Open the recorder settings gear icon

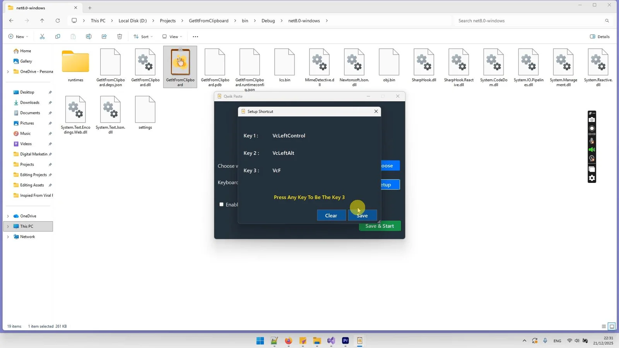(x=592, y=178)
